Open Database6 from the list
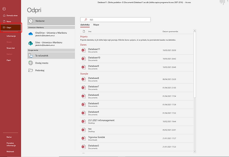The width and height of the screenshot is (229, 157). (x=137, y=96)
